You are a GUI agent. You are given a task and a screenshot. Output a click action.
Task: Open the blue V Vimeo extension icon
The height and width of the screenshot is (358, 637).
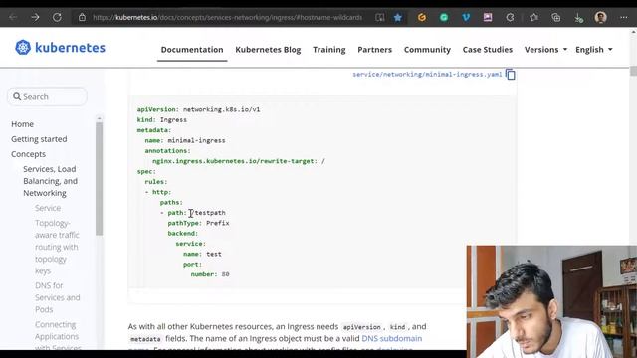(x=466, y=17)
